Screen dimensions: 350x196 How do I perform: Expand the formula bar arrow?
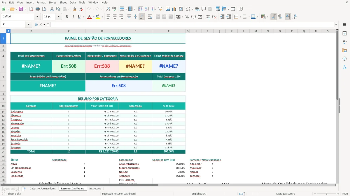click(x=336, y=24)
